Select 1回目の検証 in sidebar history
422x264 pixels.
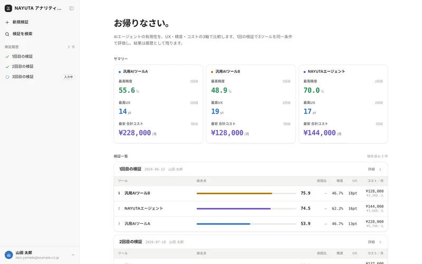tap(40, 56)
